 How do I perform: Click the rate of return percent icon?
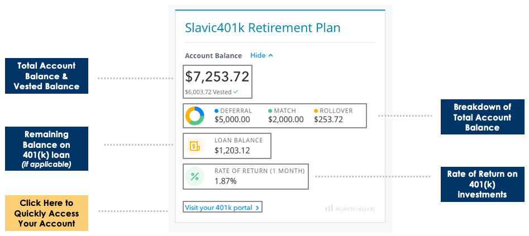194,176
